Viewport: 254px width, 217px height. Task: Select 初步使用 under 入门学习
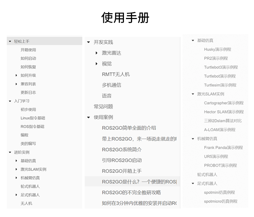(28, 110)
